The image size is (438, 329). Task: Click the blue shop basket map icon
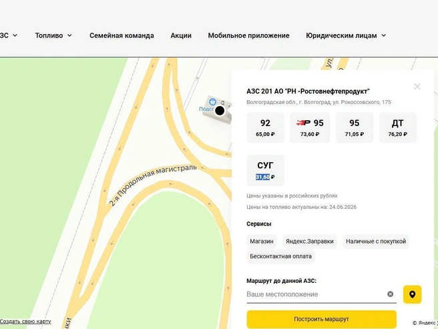(212, 101)
